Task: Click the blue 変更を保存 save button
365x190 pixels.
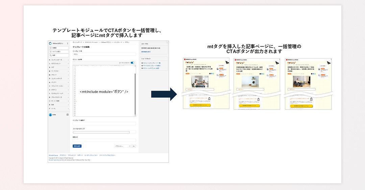Action: click(77, 146)
